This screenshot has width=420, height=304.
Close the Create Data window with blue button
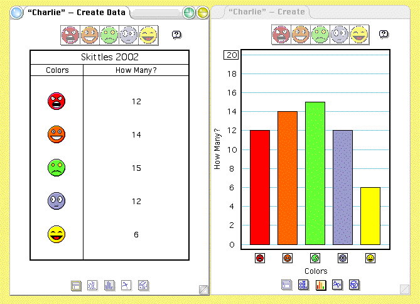click(x=16, y=13)
